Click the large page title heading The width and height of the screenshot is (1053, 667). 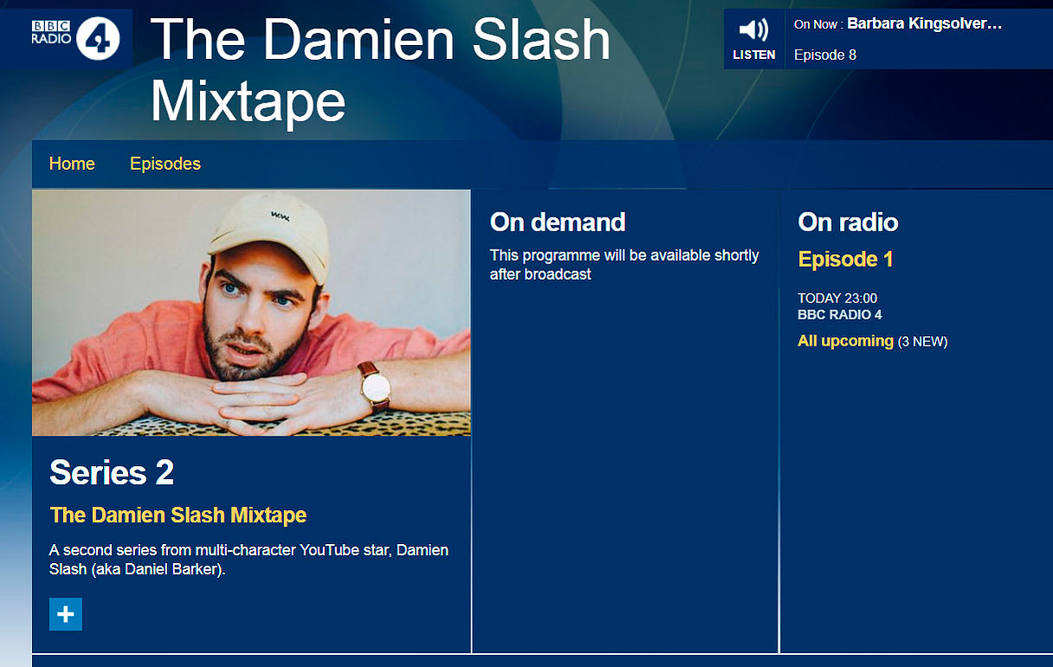(381, 71)
